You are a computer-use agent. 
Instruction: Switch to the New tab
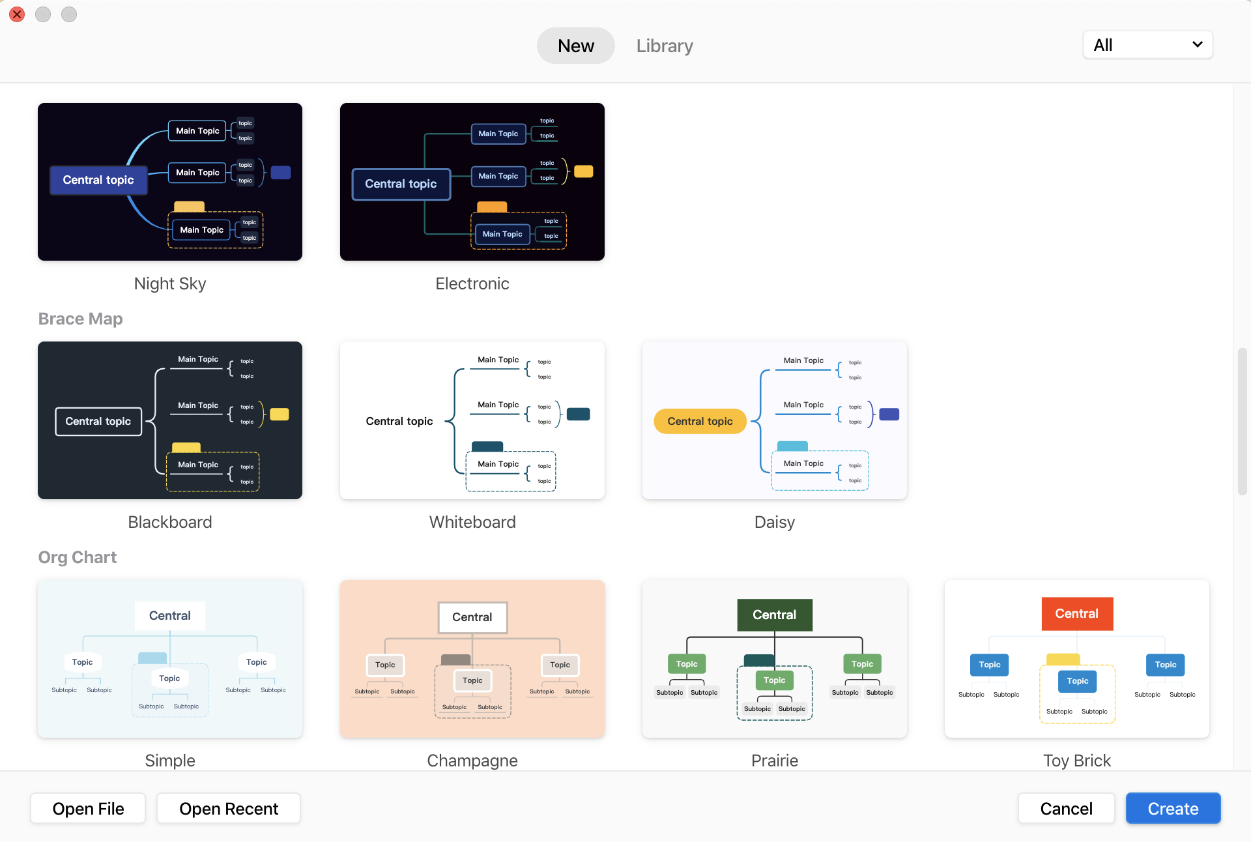pyautogui.click(x=576, y=45)
